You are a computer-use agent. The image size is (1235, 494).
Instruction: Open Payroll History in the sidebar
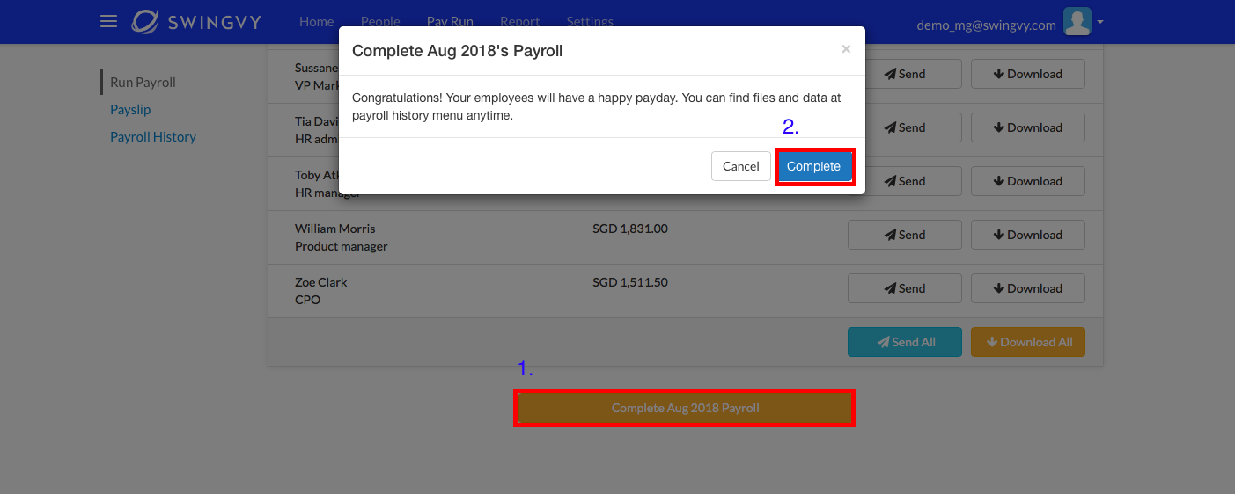(153, 137)
